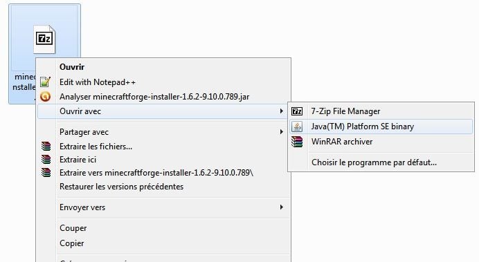Expand the Partager avec submenu arrow

(281, 132)
